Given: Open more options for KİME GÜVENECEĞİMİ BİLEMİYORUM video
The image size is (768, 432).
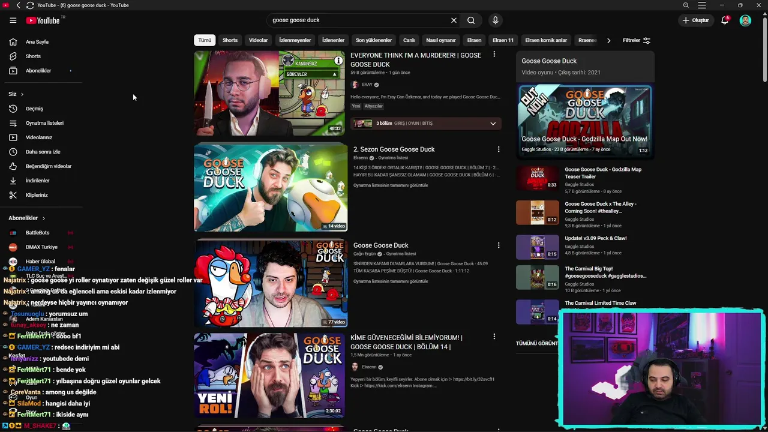Looking at the screenshot, I should [x=494, y=337].
